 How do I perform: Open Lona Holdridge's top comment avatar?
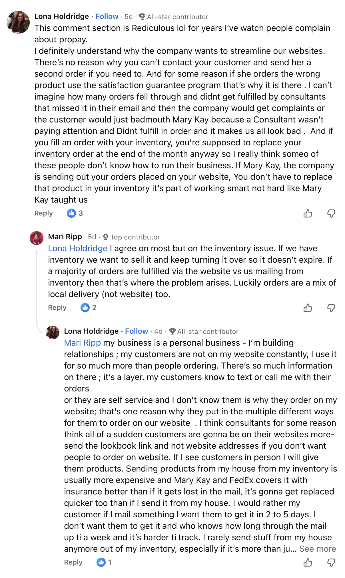(18, 22)
